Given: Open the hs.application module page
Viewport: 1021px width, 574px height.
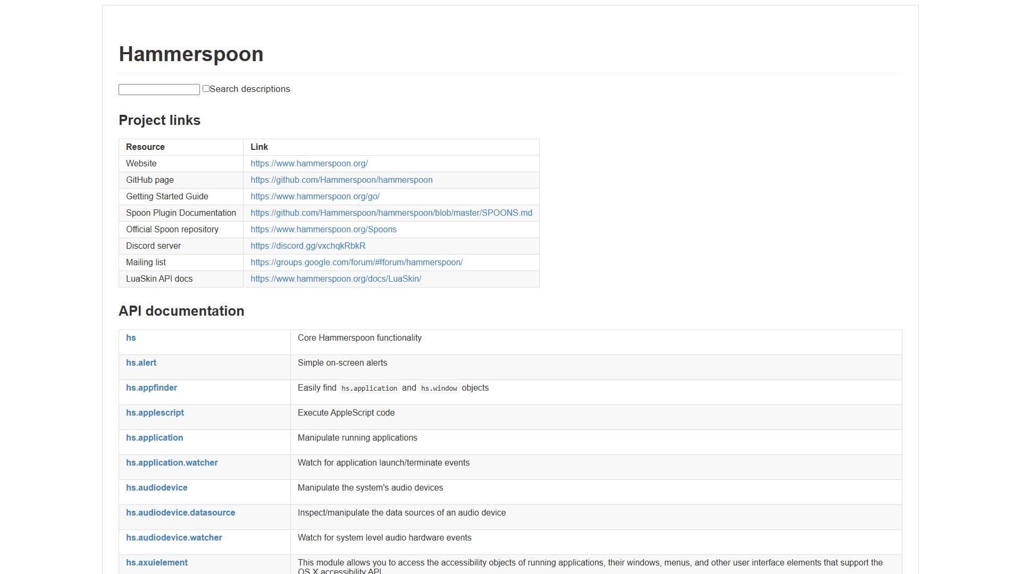Looking at the screenshot, I should [154, 438].
